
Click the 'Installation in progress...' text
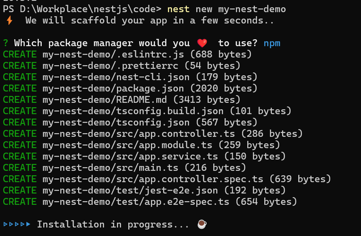(113, 225)
